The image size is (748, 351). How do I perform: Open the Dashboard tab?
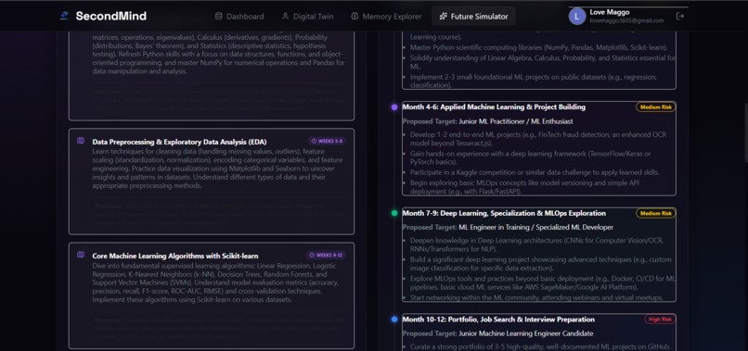[x=239, y=16]
